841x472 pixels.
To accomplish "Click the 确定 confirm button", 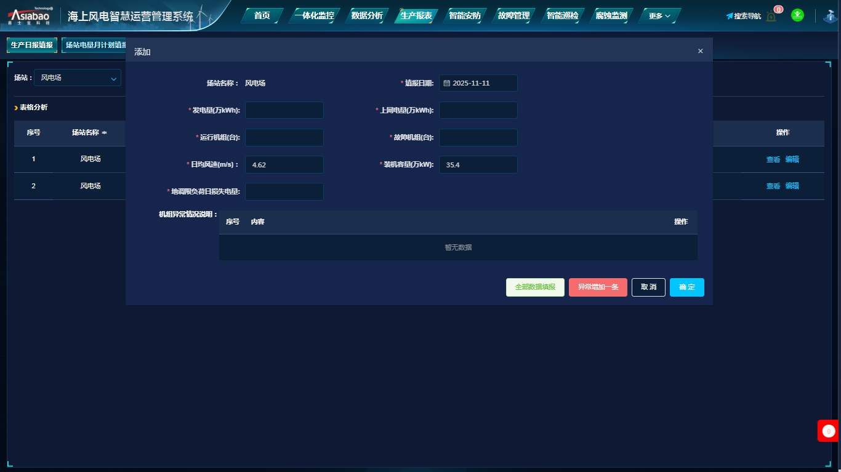I will click(686, 287).
